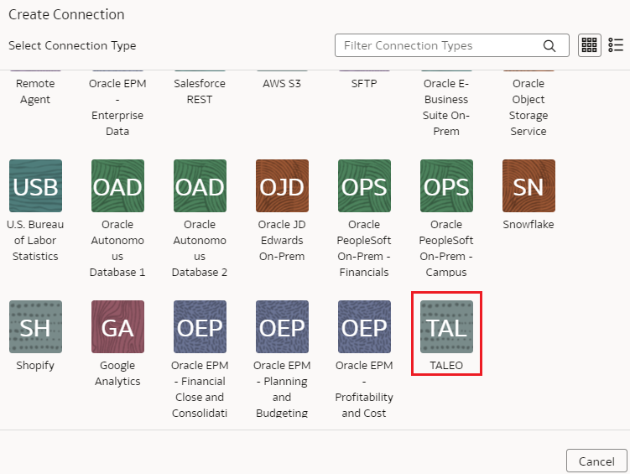Click the Filter Connection Types field

[x=451, y=45]
